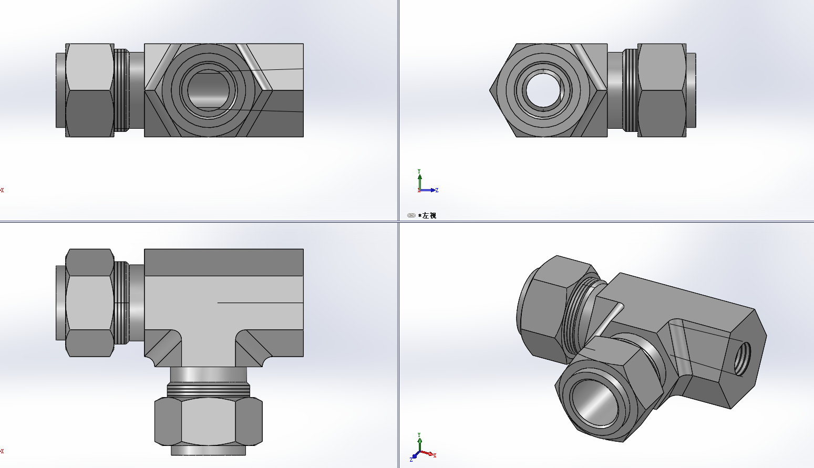814x468 pixels.
Task: Select the thread rings above the bottom nut in T-shaped view
Action: coord(209,390)
